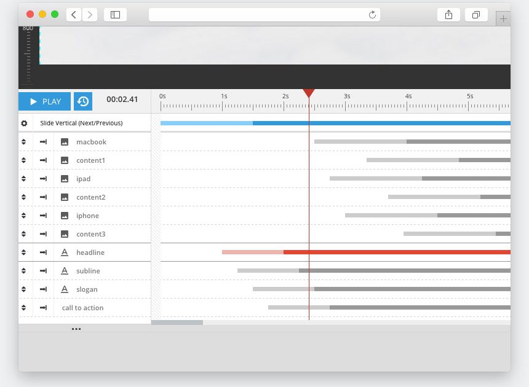The height and width of the screenshot is (387, 529).
Task: Click the text type icon for subline
Action: pyautogui.click(x=65, y=271)
